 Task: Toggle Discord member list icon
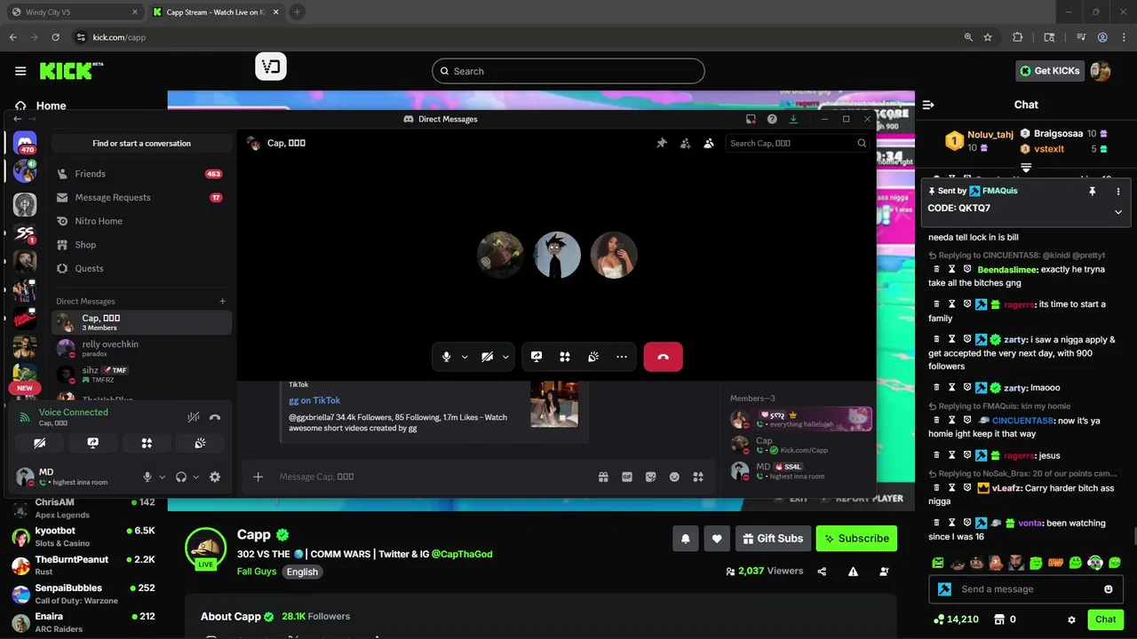(x=709, y=143)
